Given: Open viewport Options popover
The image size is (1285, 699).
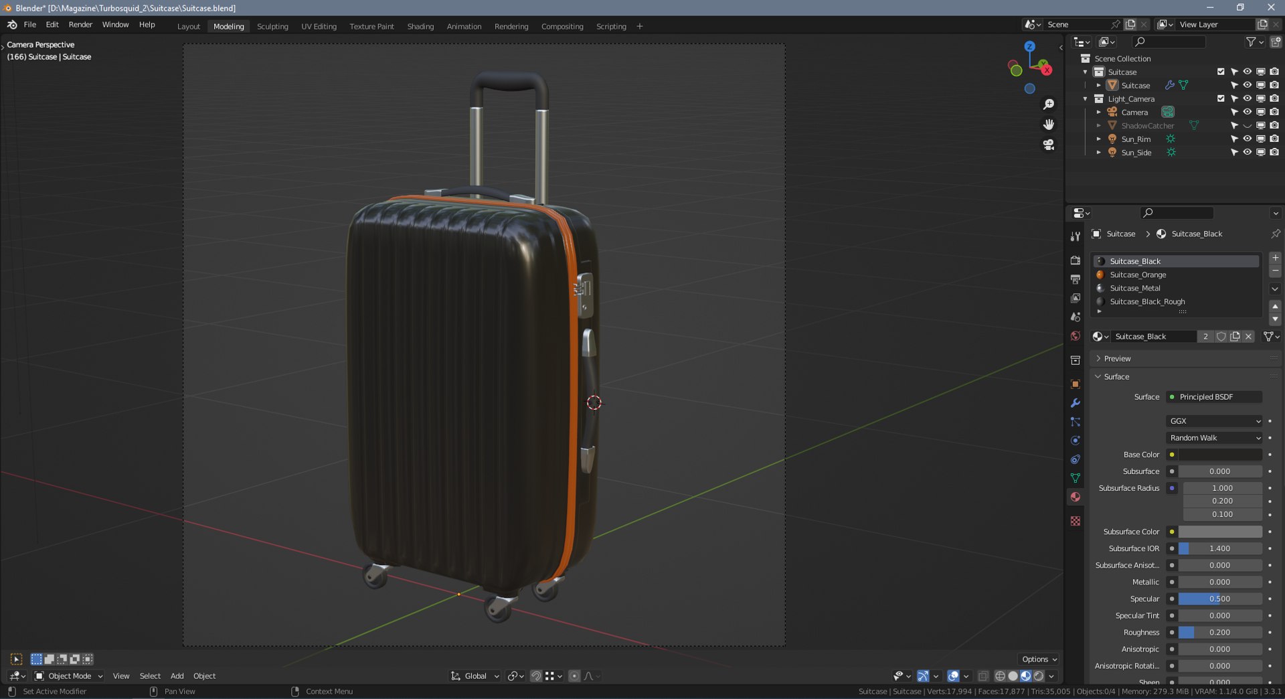Looking at the screenshot, I should (x=1039, y=659).
